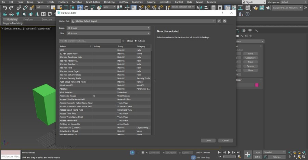Switch to the Freeform ribbon tab

click(28, 19)
